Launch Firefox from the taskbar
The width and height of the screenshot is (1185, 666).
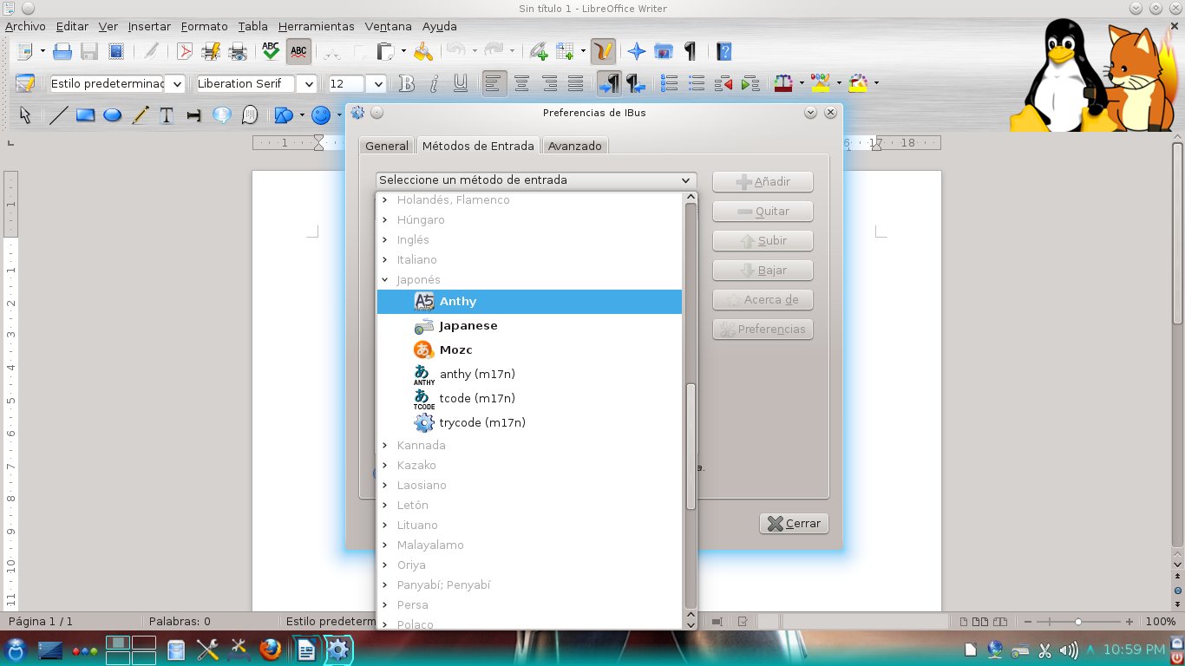tap(269, 649)
